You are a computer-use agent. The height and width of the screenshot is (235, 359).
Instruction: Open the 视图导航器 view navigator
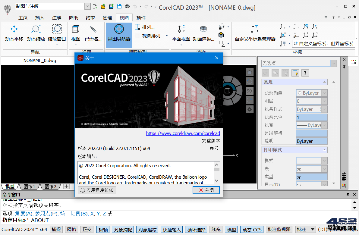coord(119,33)
